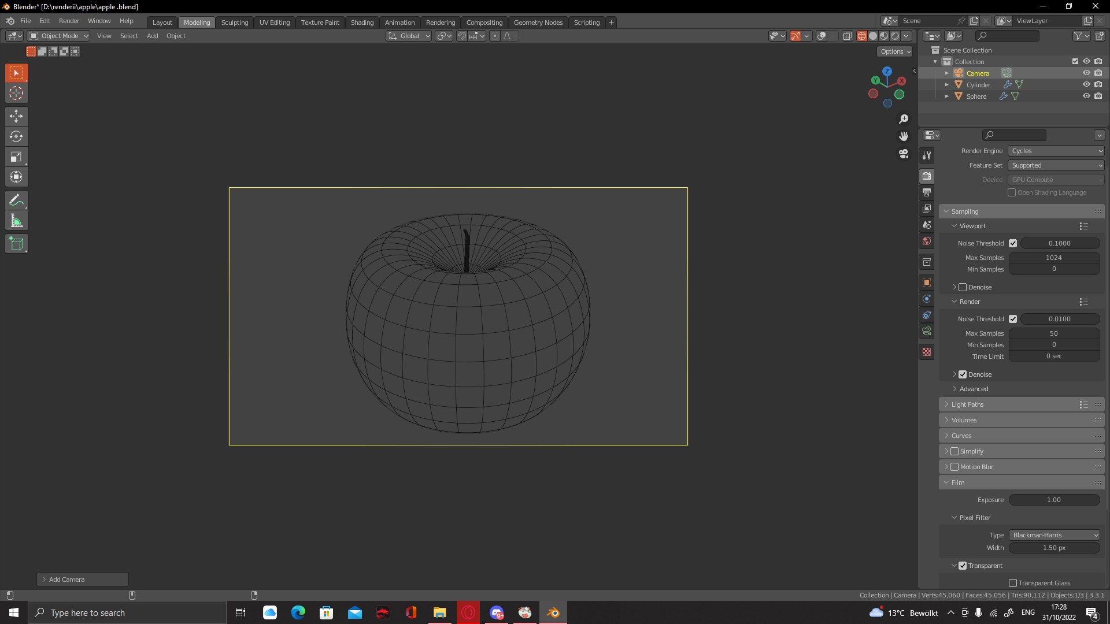Screen dimensions: 1110x624
Task: Choose the Rotate tool
Action: coord(16,136)
